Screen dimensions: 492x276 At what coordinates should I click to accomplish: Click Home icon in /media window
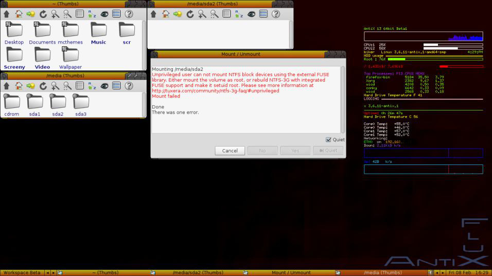tap(19, 85)
